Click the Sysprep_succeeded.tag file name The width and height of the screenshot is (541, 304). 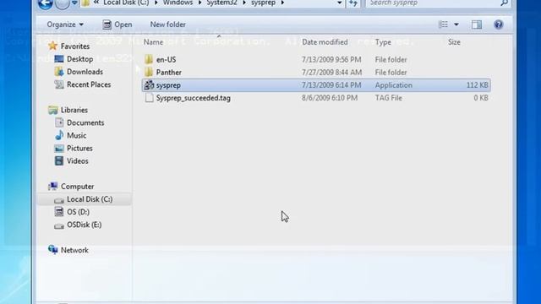194,98
